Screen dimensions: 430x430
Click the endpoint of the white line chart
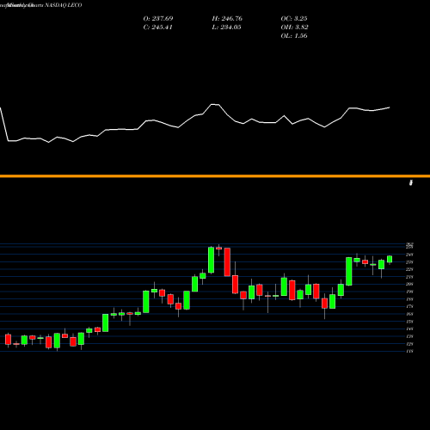click(x=390, y=107)
